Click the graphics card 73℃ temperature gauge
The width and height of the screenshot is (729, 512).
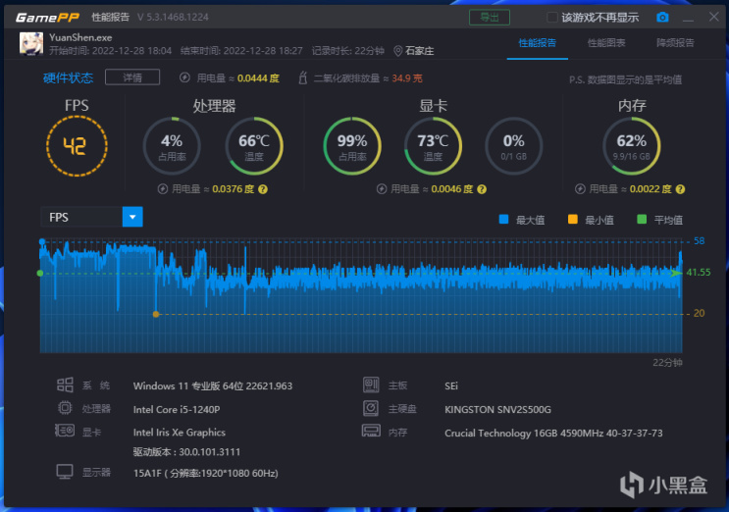pos(433,146)
